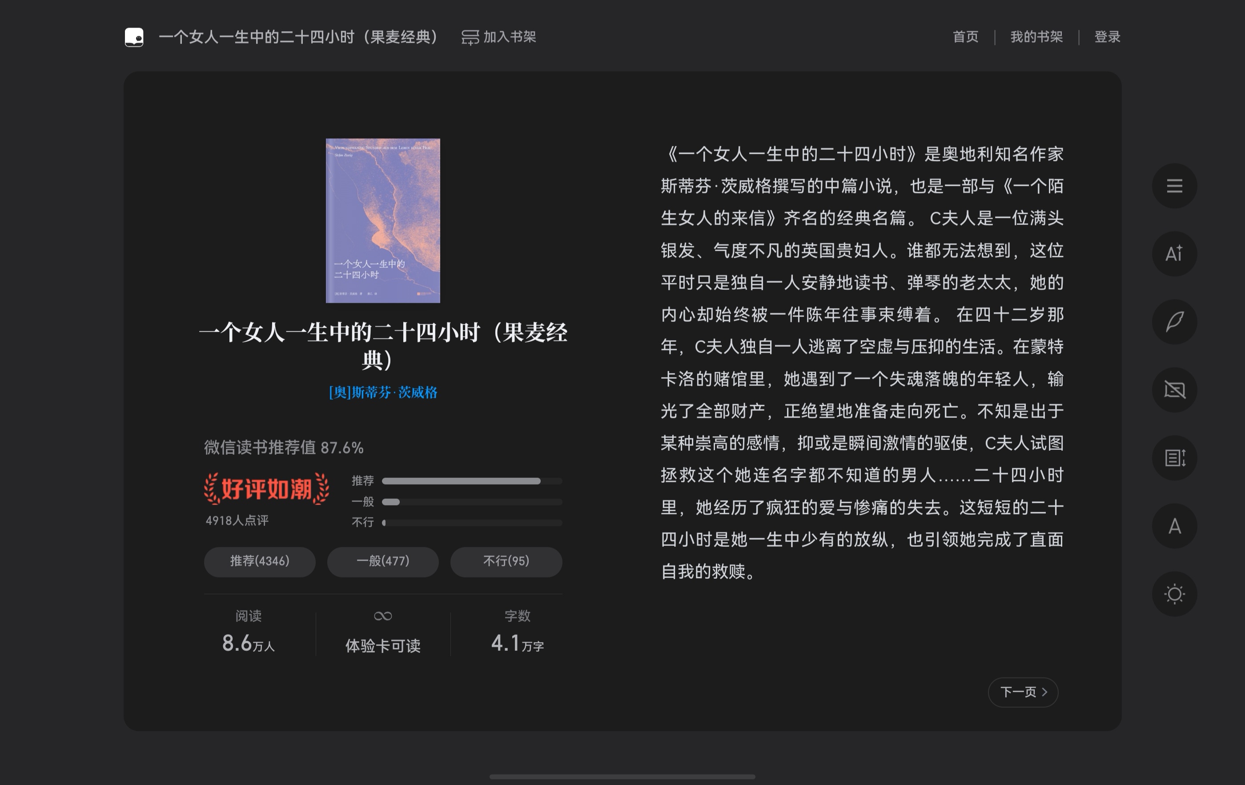The height and width of the screenshot is (785, 1245).
Task: Click 微信读书推荐值 87.6% text
Action: 284,448
